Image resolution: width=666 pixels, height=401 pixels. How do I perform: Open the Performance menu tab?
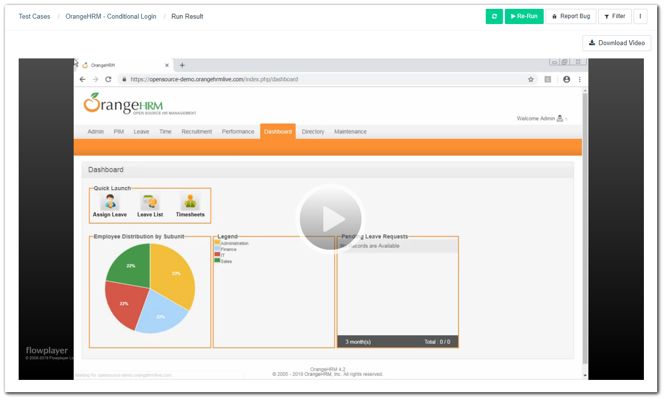click(x=238, y=132)
